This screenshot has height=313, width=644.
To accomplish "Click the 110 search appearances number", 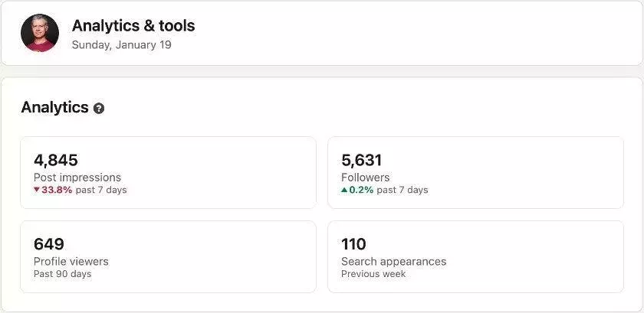I will tap(353, 244).
